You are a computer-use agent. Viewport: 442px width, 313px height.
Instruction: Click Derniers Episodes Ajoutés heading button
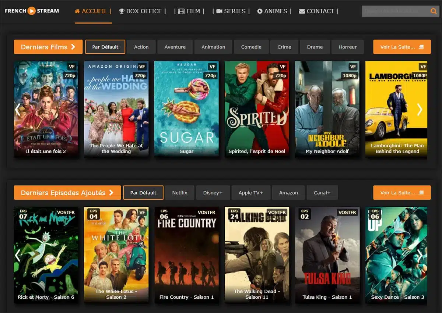point(67,192)
